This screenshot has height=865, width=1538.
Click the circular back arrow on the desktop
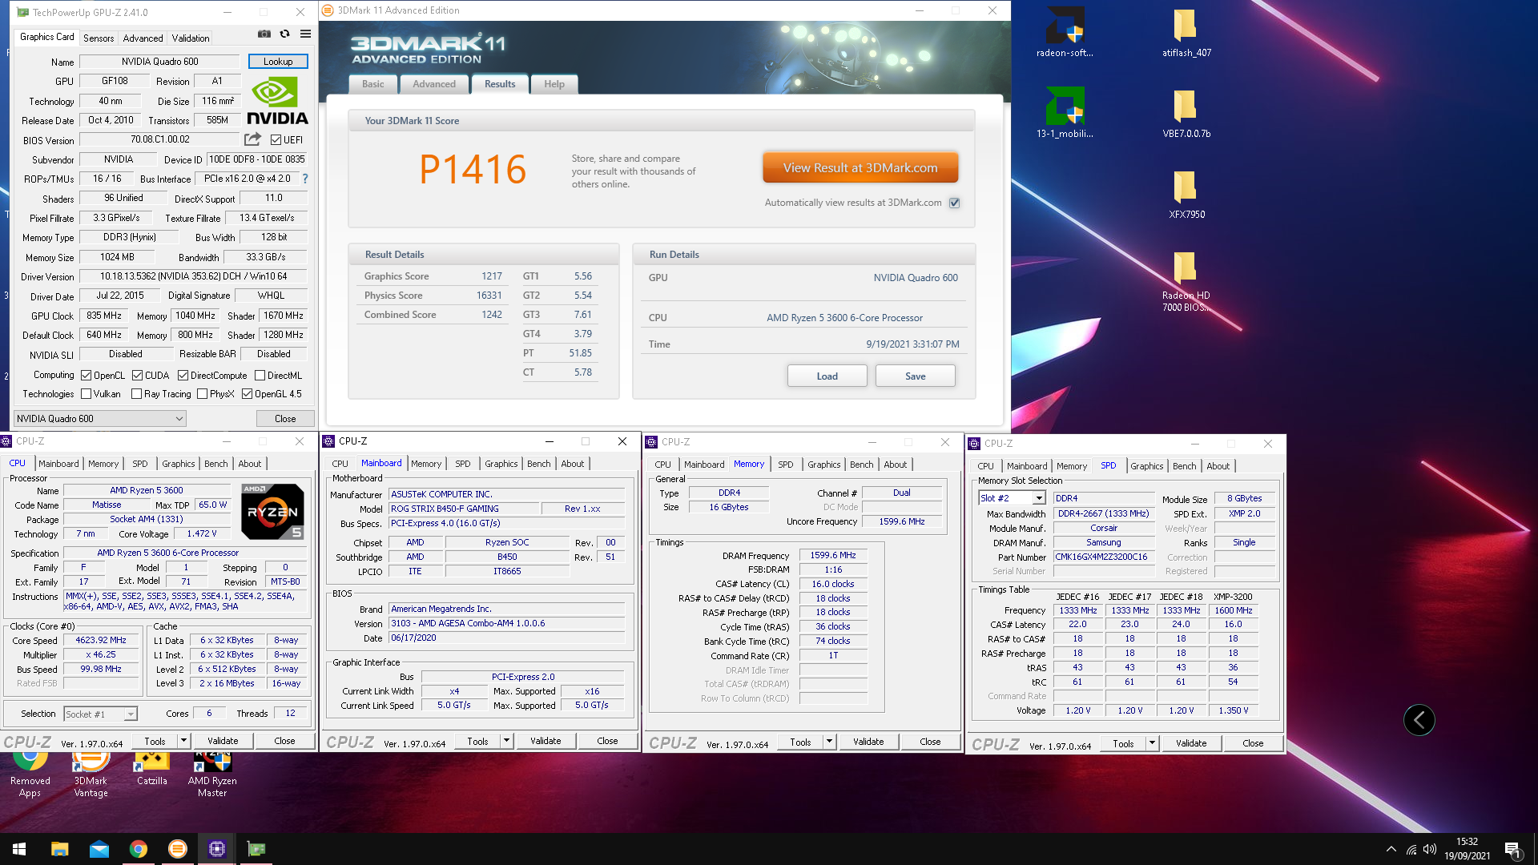pyautogui.click(x=1419, y=720)
